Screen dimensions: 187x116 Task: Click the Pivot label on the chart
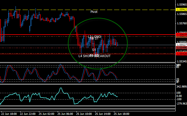click(x=94, y=12)
